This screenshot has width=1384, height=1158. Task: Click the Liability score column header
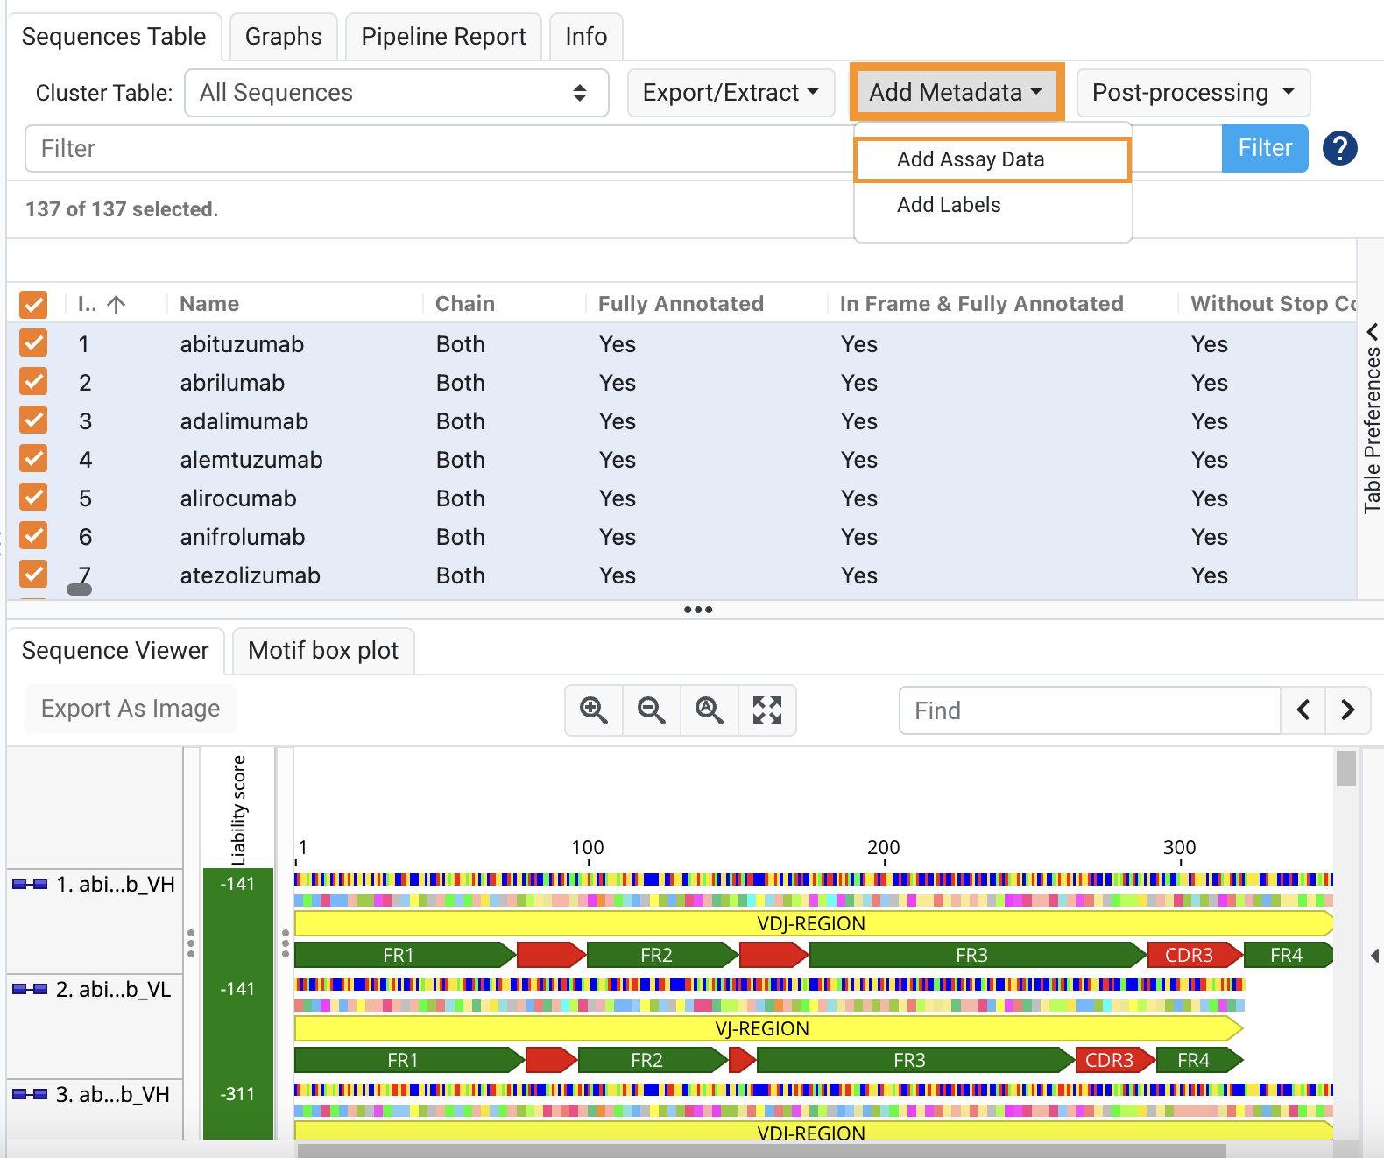[x=238, y=810]
